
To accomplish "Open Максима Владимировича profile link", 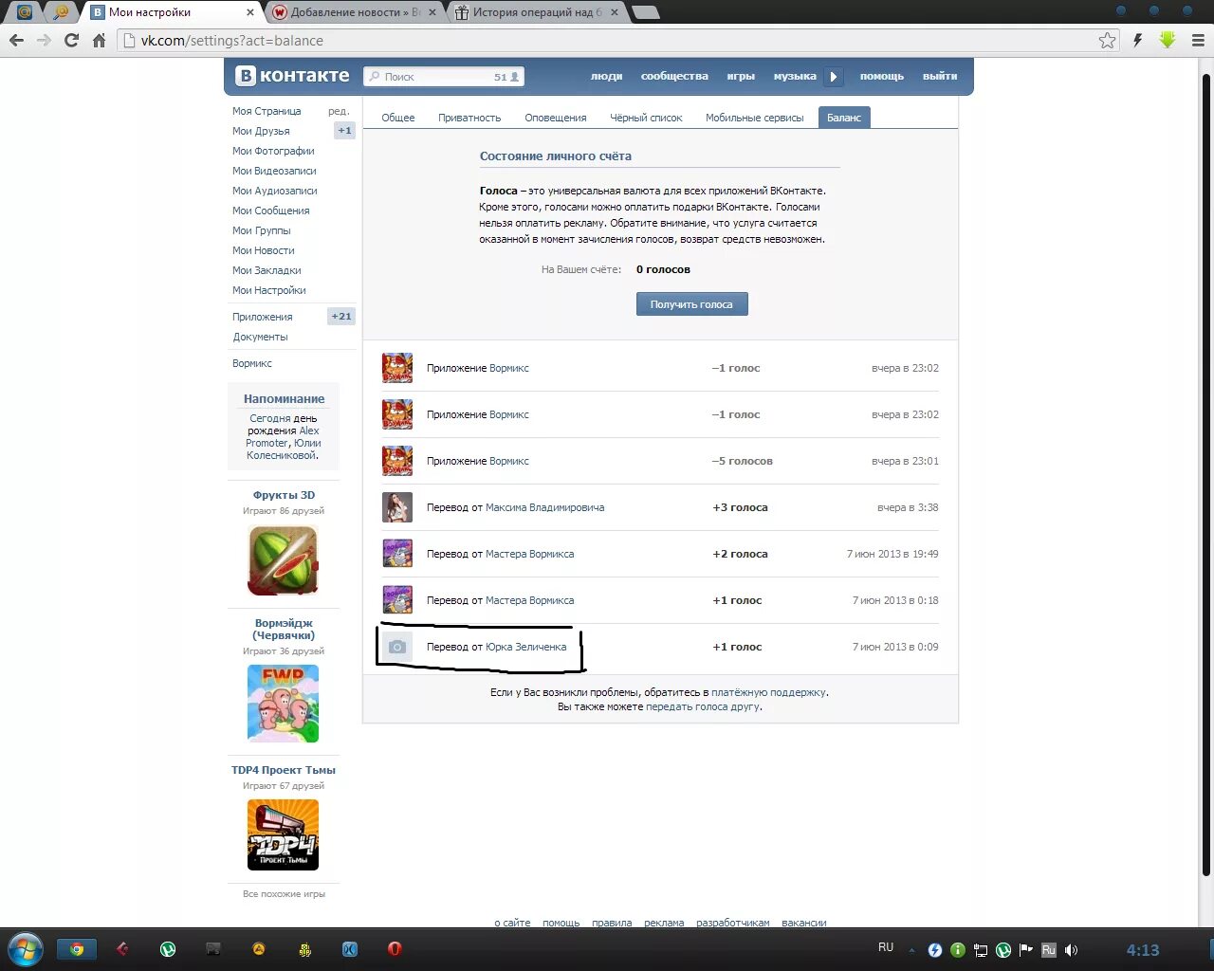I will (x=544, y=507).
